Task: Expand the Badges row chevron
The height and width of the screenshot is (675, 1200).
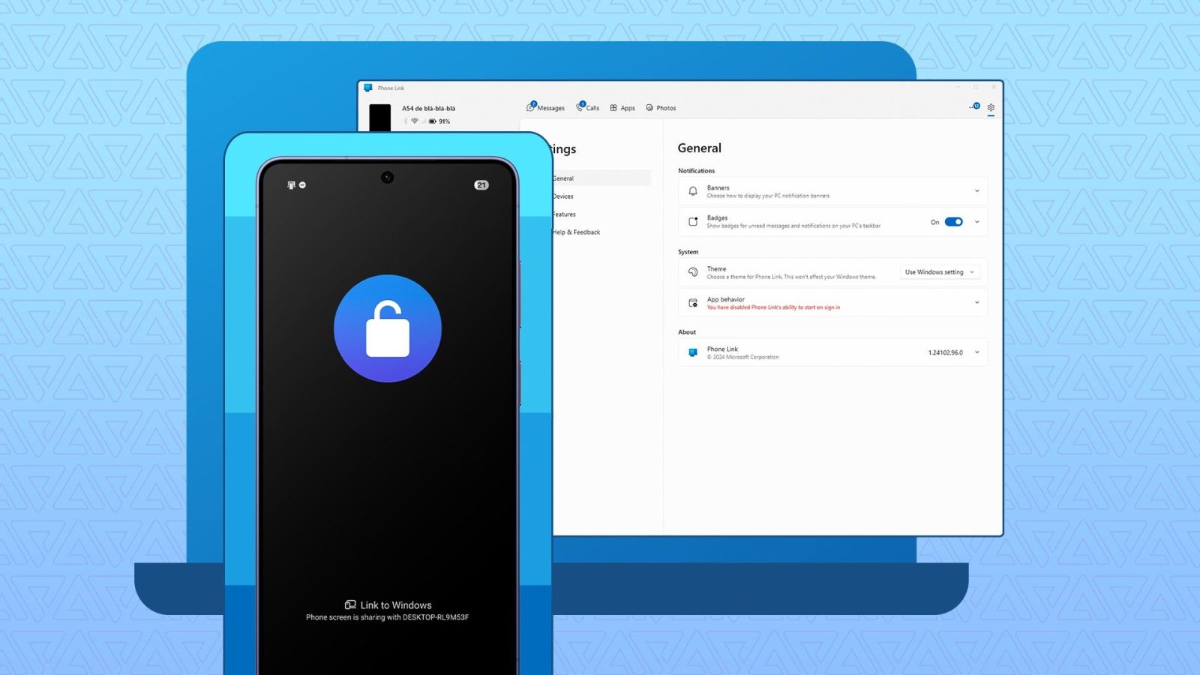Action: tap(976, 222)
